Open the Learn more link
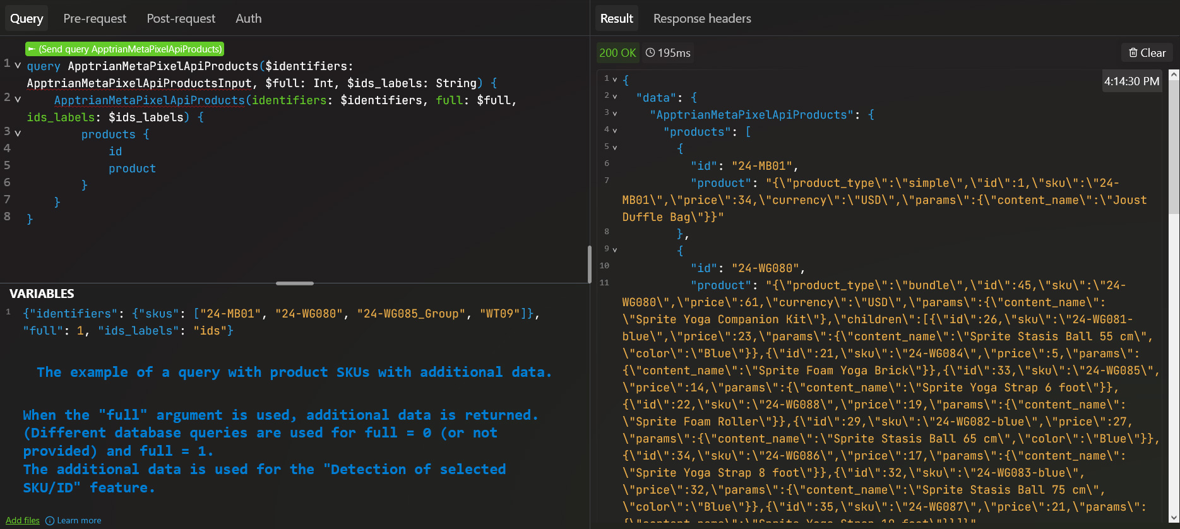Image resolution: width=1180 pixels, height=529 pixels. [79, 520]
